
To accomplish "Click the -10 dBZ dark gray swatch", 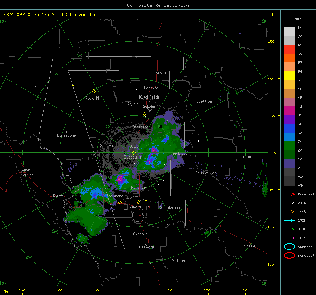I will 289,172.
